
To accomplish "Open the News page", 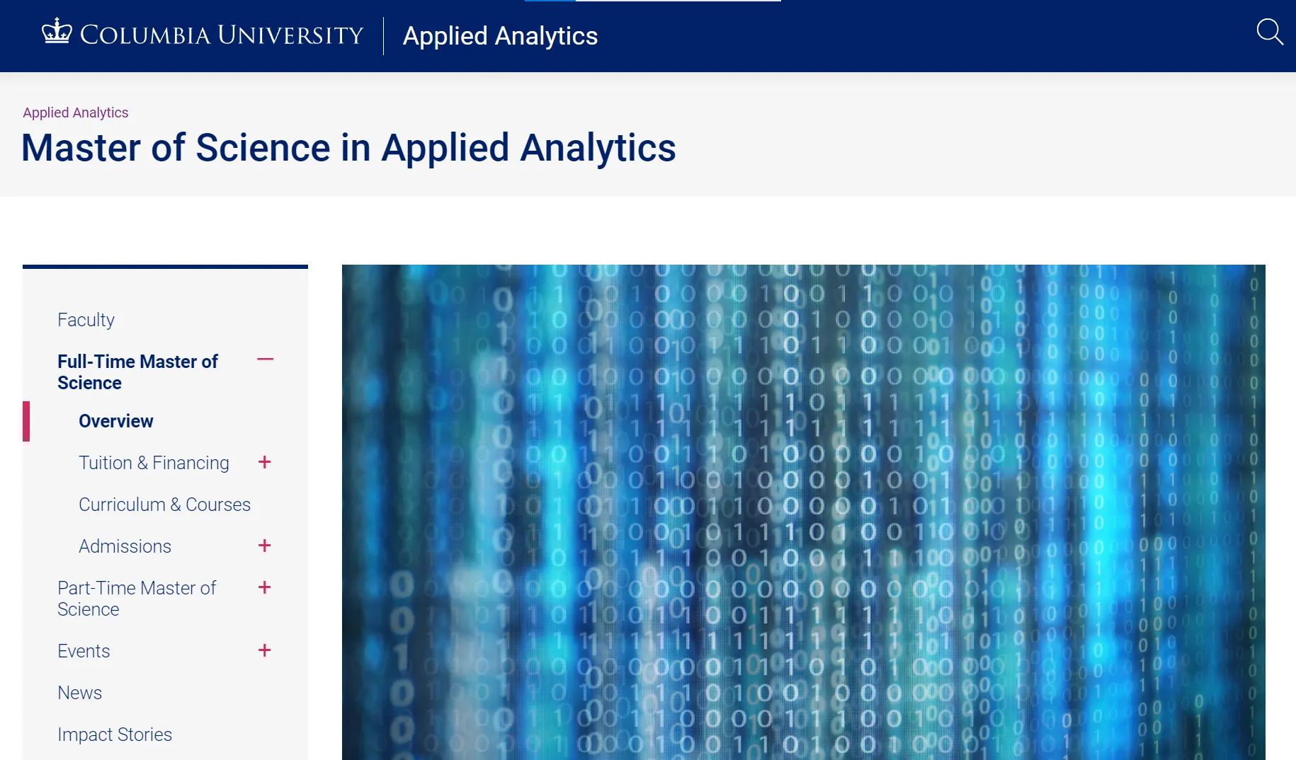I will [x=79, y=693].
